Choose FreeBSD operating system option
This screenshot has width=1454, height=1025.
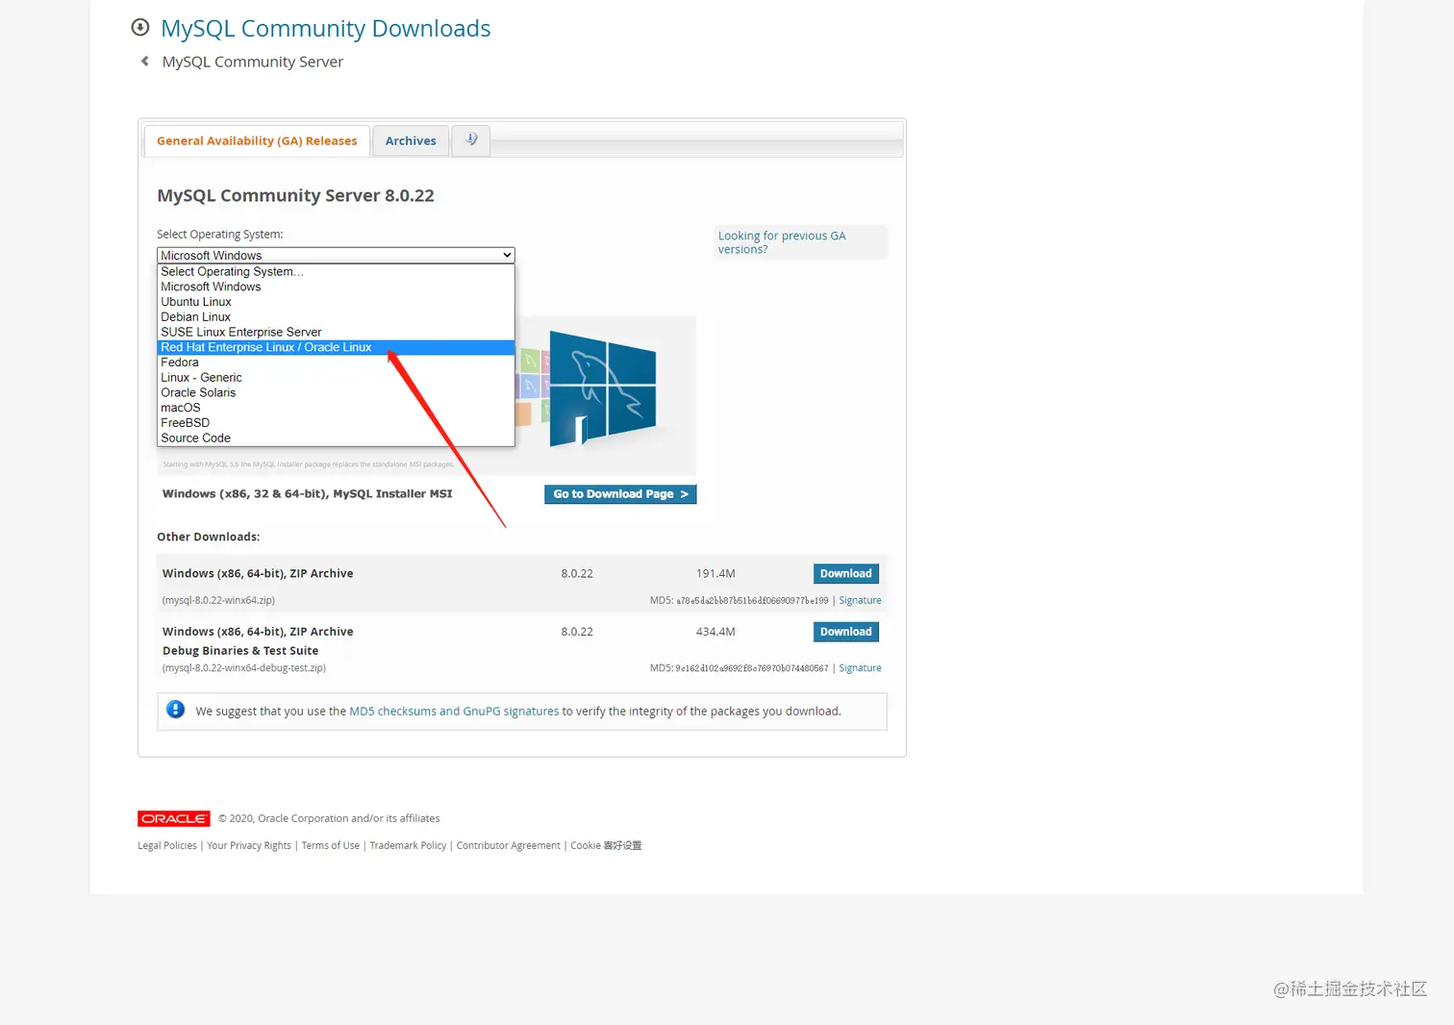click(x=336, y=423)
